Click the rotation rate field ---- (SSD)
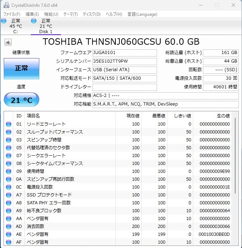 tap(220, 70)
